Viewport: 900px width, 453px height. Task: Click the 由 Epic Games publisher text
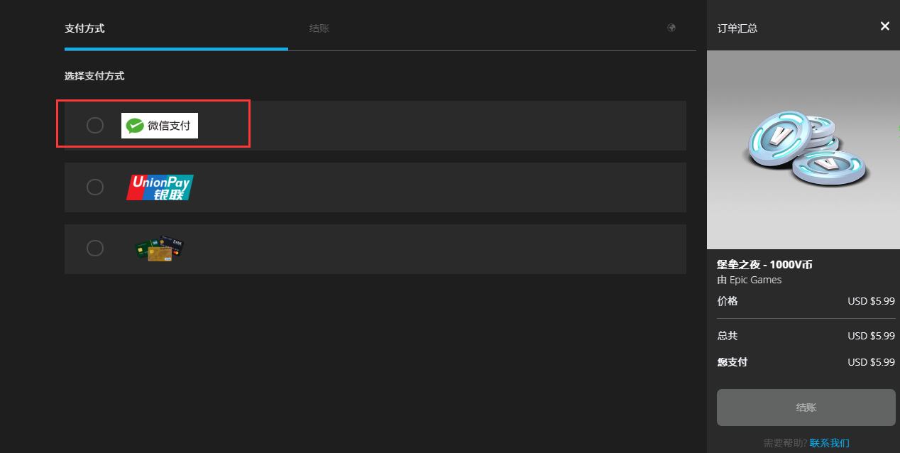point(750,280)
